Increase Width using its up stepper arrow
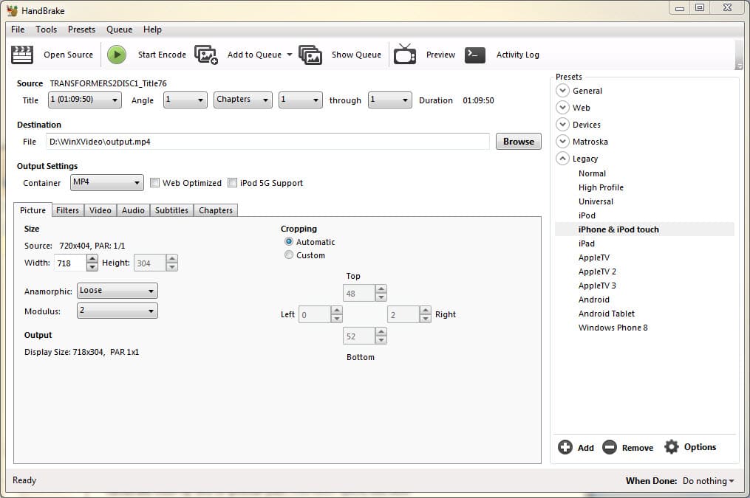Screen dimensions: 750x498 coord(92,259)
